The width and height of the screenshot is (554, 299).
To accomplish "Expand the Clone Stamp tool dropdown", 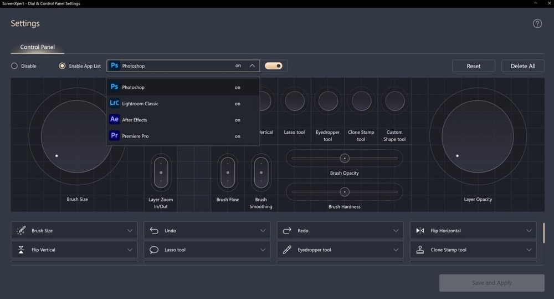I will pos(529,250).
